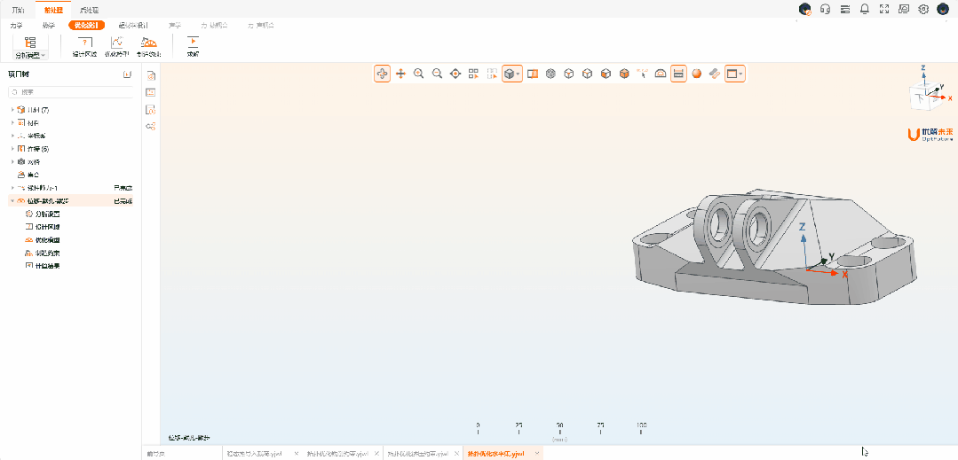The height and width of the screenshot is (460, 958).
Task: Click the design region ribbon button
Action: click(x=84, y=47)
